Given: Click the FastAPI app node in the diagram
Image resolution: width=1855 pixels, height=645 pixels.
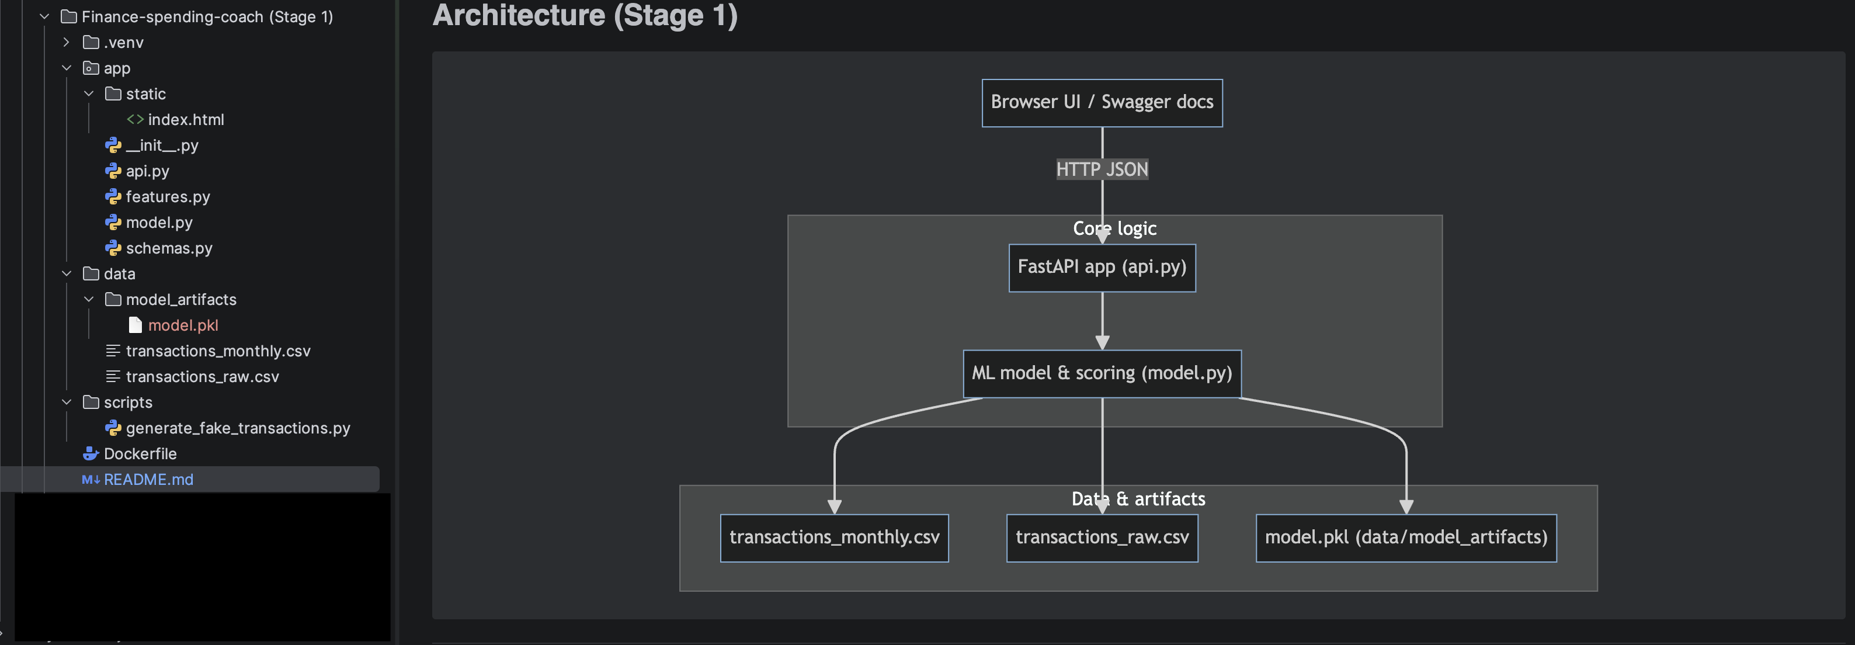Looking at the screenshot, I should [1102, 268].
